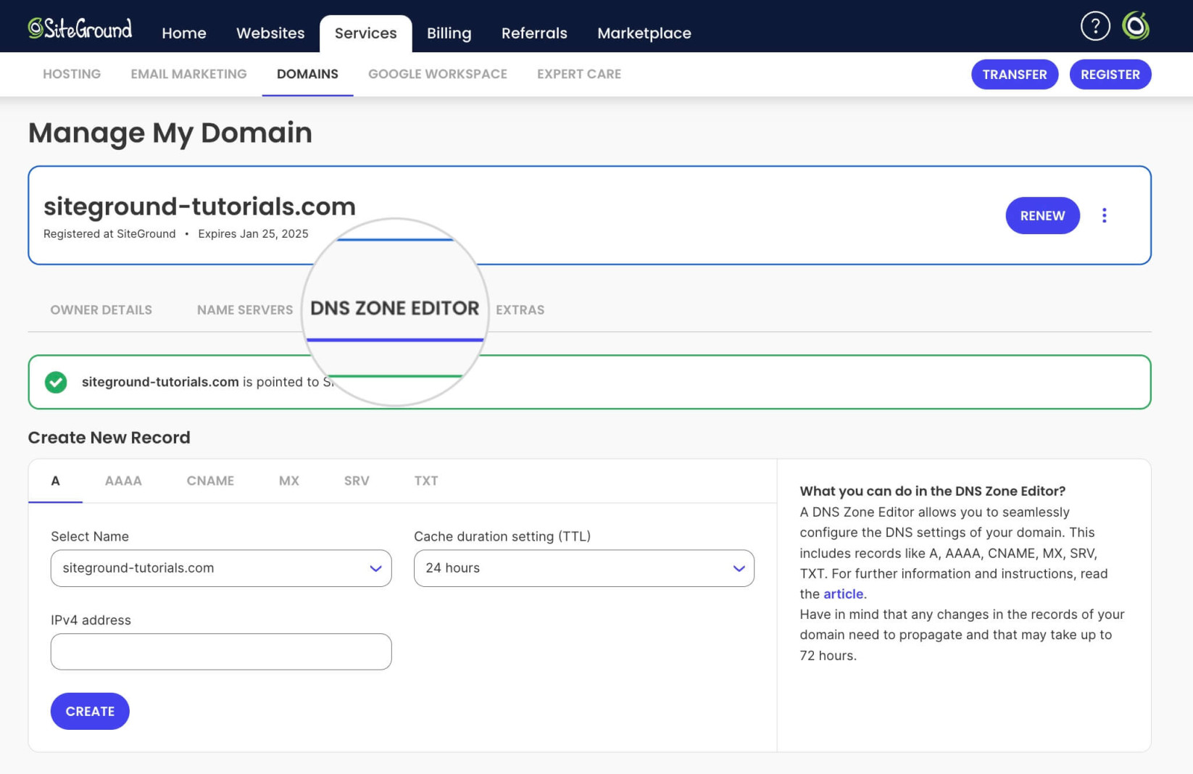The height and width of the screenshot is (774, 1193).
Task: Click the green checkmark status icon
Action: [x=56, y=382]
